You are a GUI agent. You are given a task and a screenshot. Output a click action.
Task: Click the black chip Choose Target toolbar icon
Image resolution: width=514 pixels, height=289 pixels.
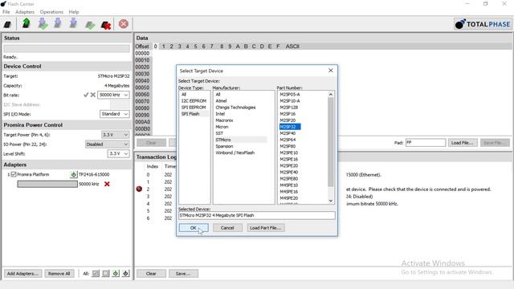pos(7,24)
